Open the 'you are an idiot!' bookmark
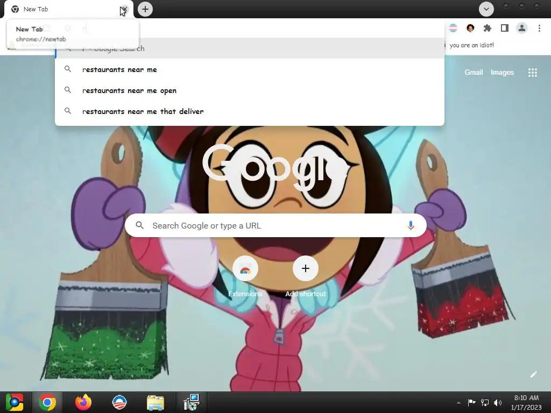Image resolution: width=551 pixels, height=413 pixels. [471, 45]
